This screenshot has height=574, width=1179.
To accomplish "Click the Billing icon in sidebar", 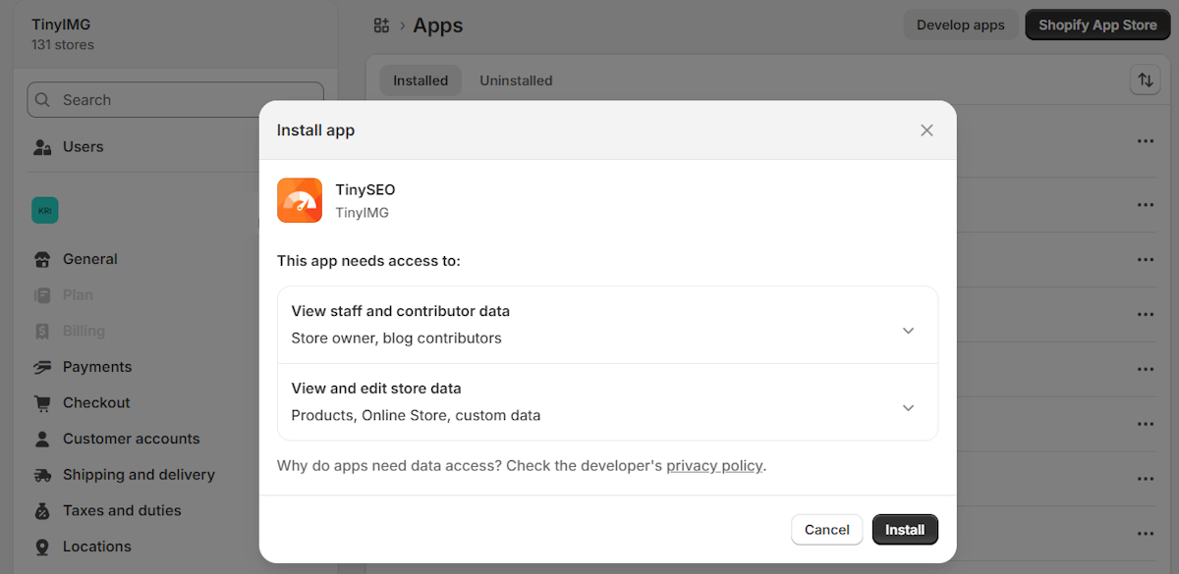I will (x=42, y=332).
